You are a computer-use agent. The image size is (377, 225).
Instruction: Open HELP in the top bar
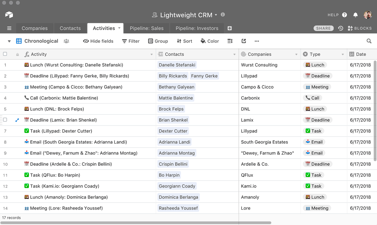[x=336, y=15]
